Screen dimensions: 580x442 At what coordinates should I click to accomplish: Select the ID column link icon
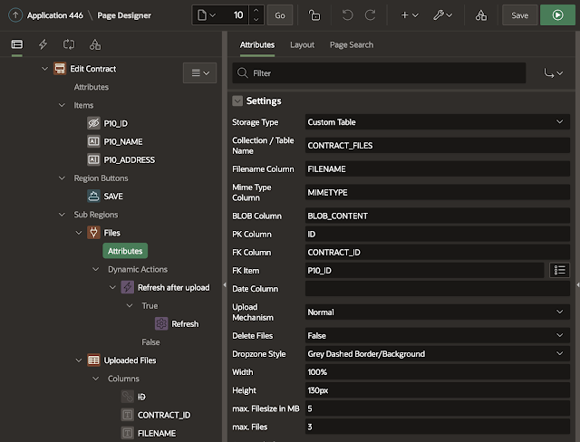pyautogui.click(x=128, y=397)
